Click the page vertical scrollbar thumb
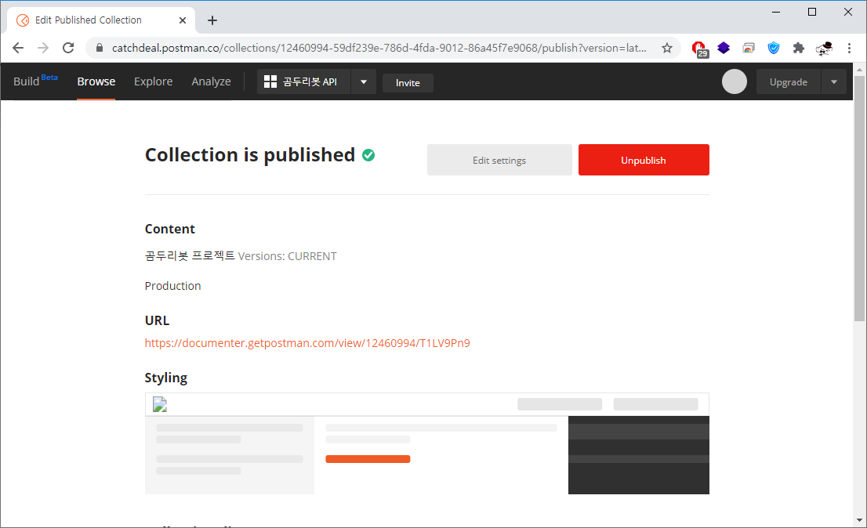This screenshot has width=867, height=528. 859,199
